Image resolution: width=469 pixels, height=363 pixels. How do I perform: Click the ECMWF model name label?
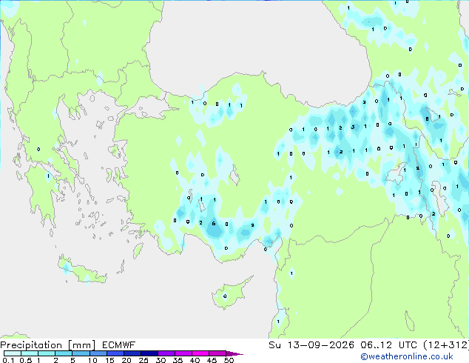point(119,345)
